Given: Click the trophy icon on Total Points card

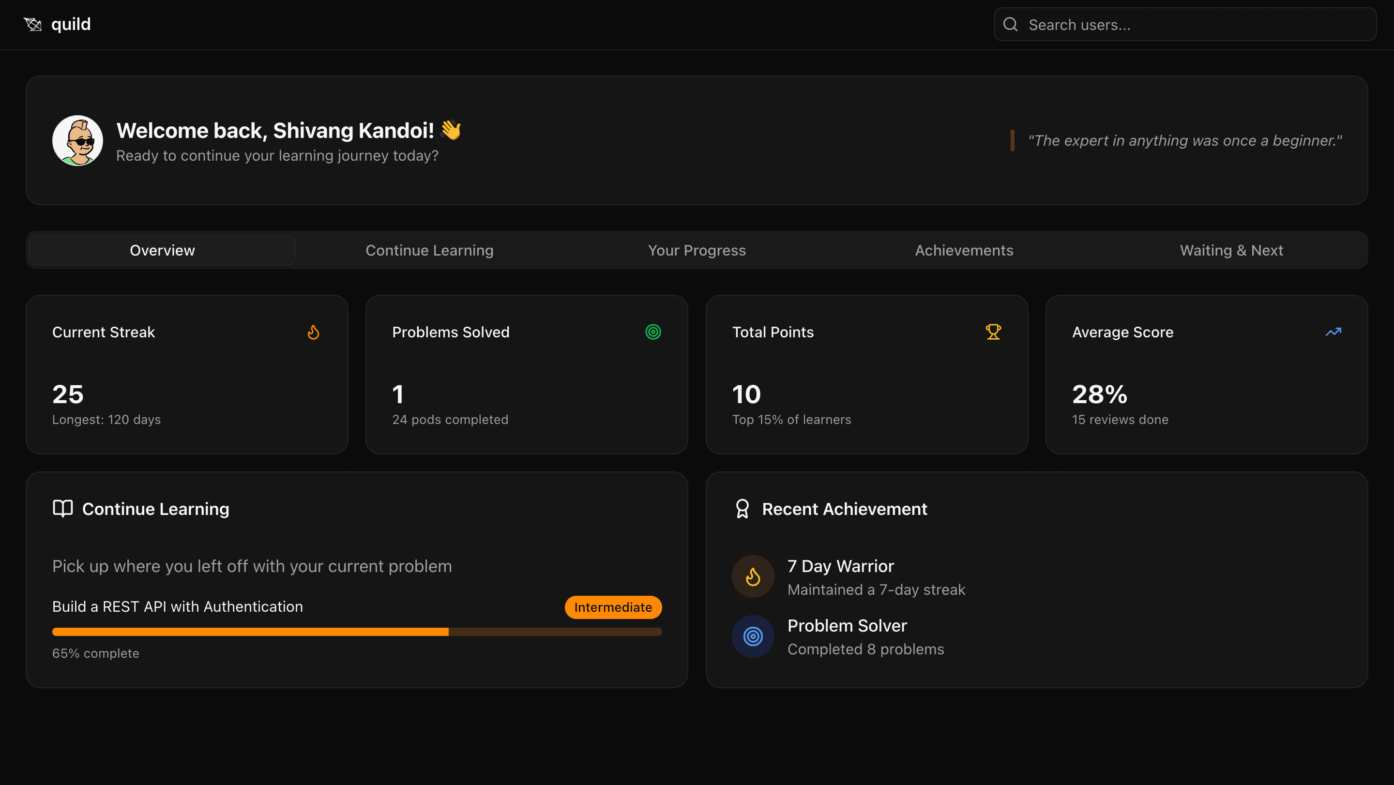Looking at the screenshot, I should point(993,332).
